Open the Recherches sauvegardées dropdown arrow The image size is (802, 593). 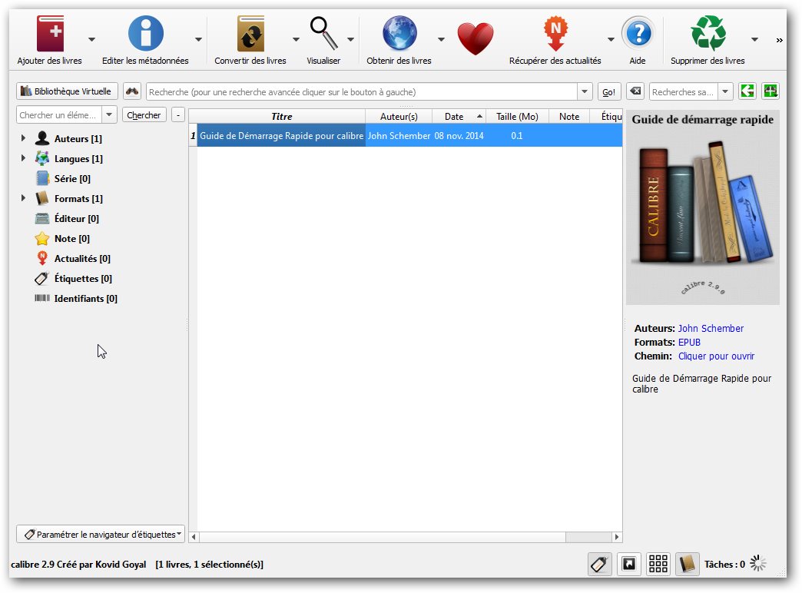click(x=725, y=92)
